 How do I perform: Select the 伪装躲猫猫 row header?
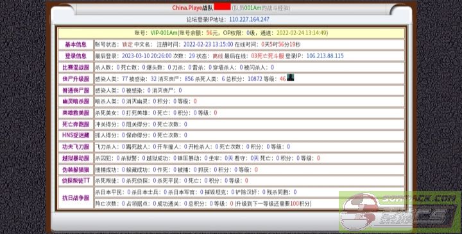(76, 169)
